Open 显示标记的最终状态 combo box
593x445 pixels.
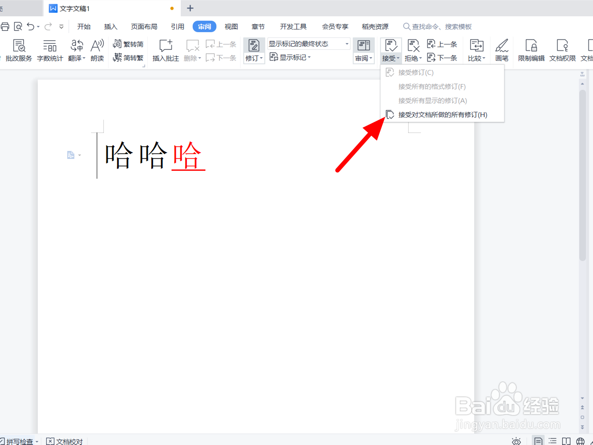pyautogui.click(x=309, y=44)
